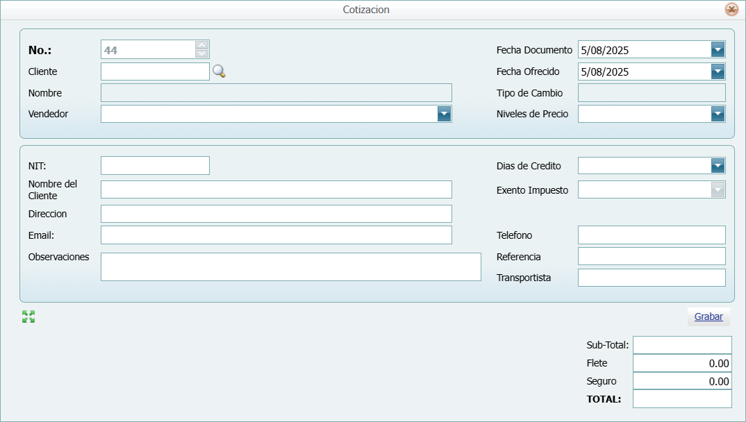Expand the Vendedor dropdown list
The height and width of the screenshot is (422, 746).
445,114
